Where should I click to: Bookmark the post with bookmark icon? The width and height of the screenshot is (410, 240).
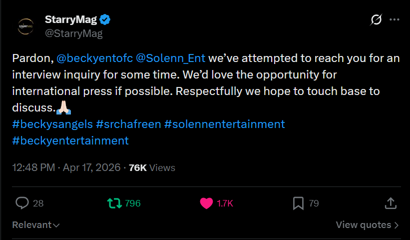coord(298,203)
